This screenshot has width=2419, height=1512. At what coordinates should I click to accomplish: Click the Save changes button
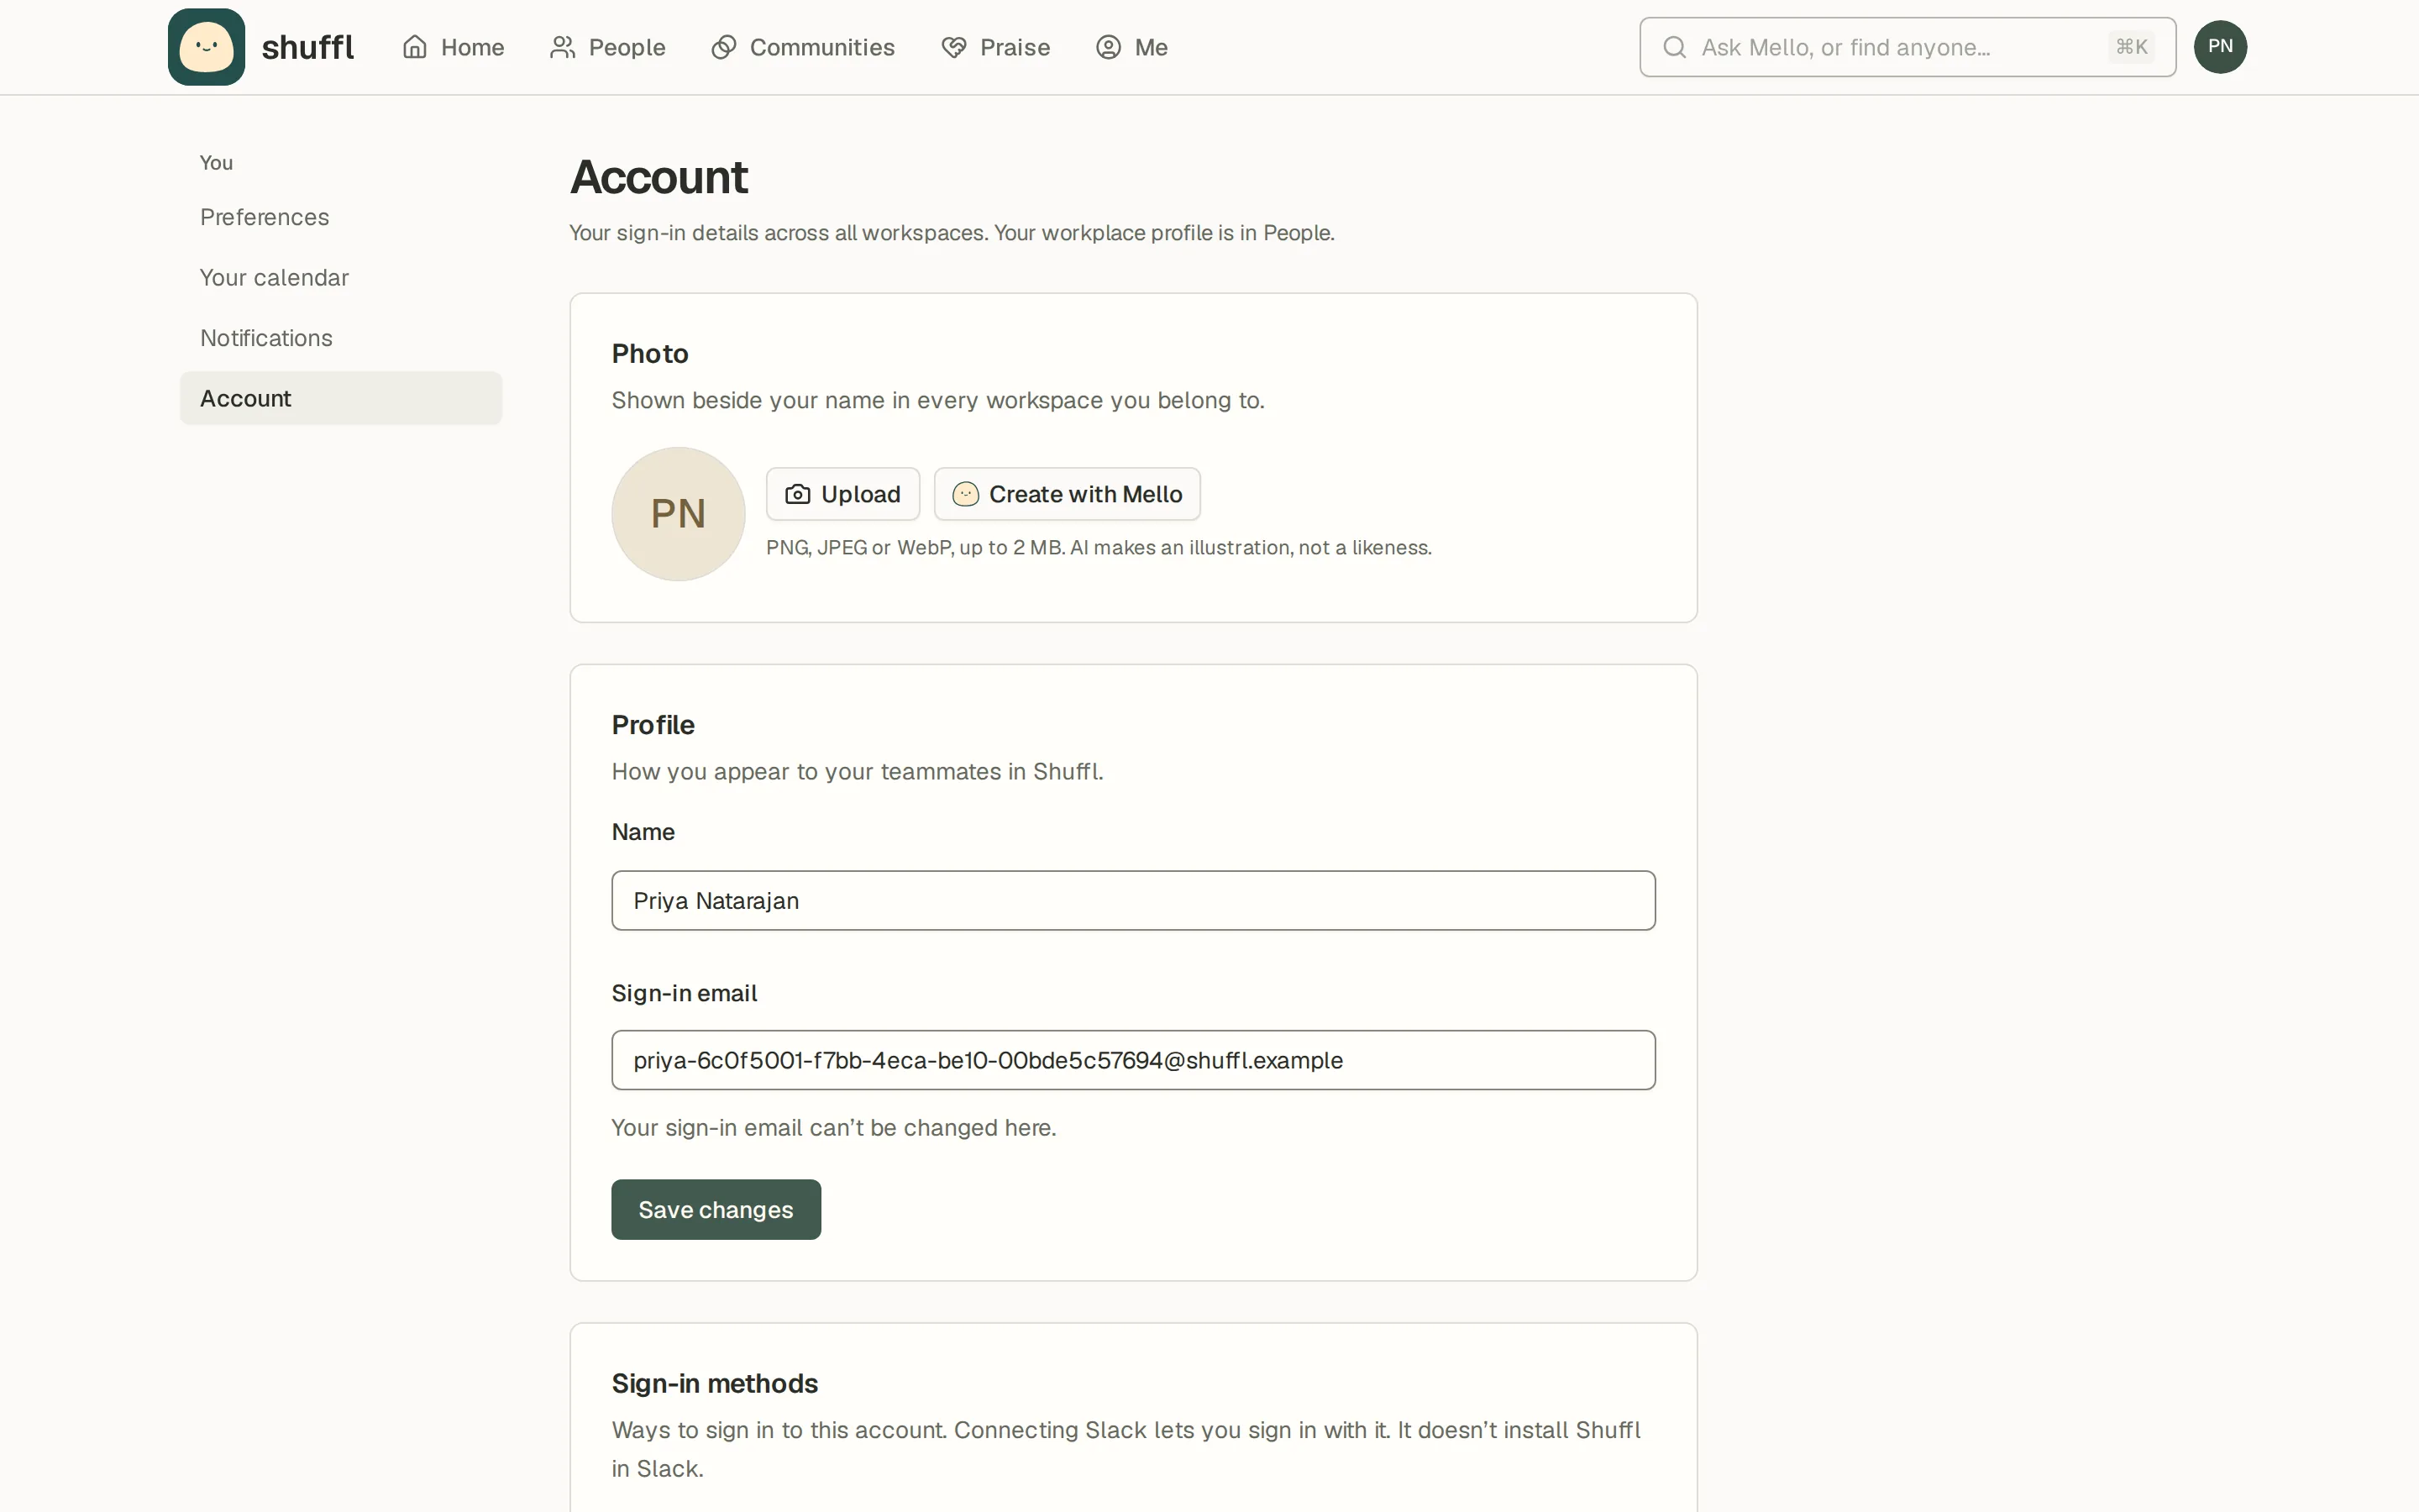(716, 1209)
